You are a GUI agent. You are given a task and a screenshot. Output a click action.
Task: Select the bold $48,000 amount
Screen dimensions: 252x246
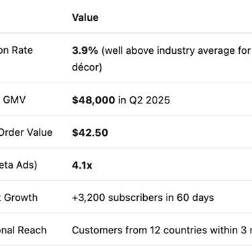(93, 100)
